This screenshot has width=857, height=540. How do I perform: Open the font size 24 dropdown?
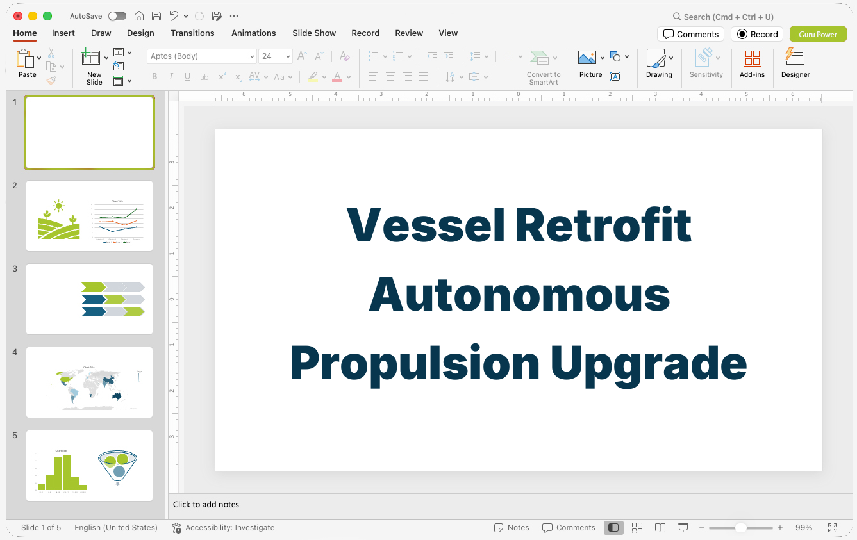point(288,56)
